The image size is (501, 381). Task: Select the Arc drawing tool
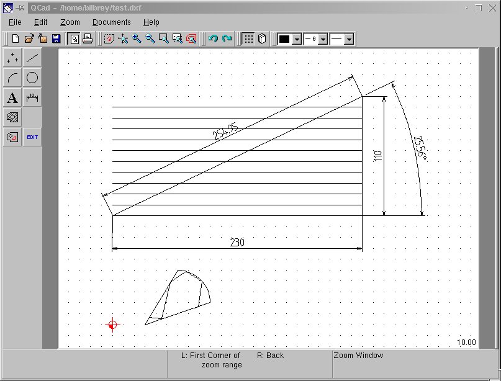click(x=12, y=78)
